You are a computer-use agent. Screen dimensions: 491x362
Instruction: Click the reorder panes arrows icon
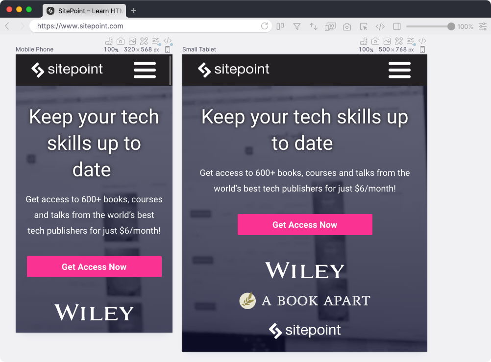point(314,26)
